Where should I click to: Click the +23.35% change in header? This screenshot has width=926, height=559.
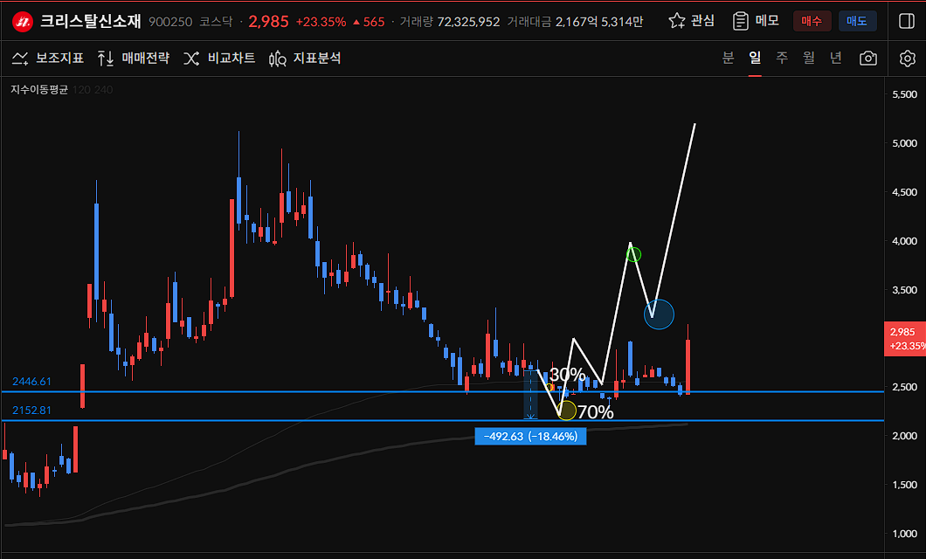click(x=321, y=22)
